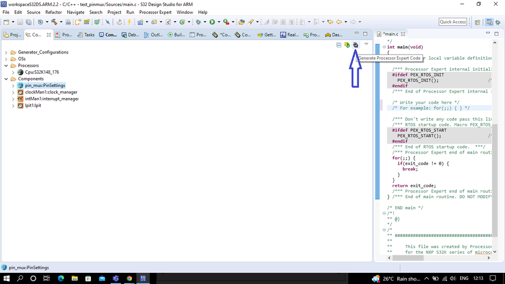Click editor scroll down arrow
The height and width of the screenshot is (284, 505).
(495, 252)
